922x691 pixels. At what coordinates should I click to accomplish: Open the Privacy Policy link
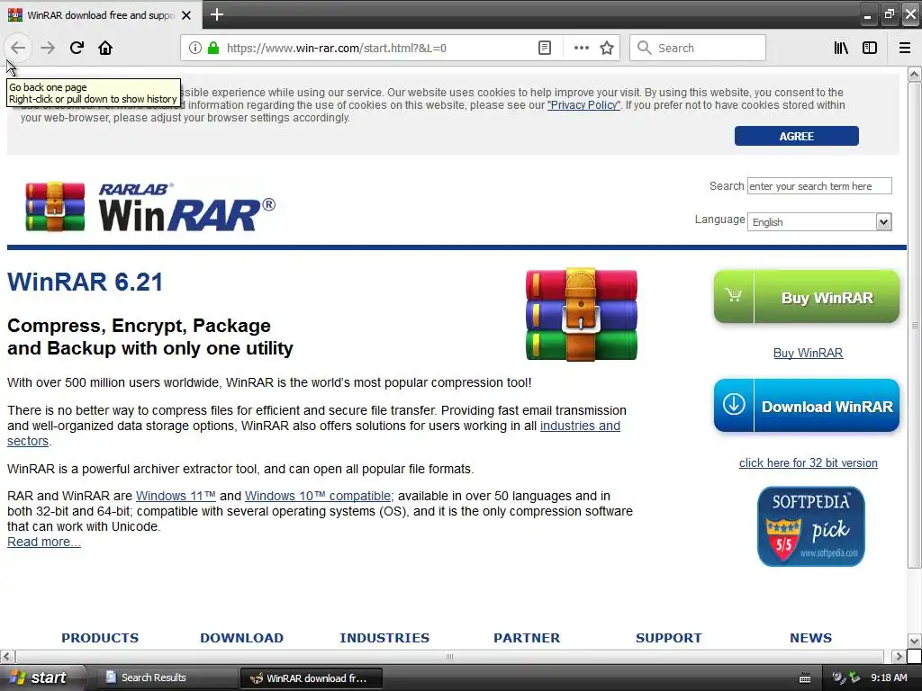tap(583, 105)
